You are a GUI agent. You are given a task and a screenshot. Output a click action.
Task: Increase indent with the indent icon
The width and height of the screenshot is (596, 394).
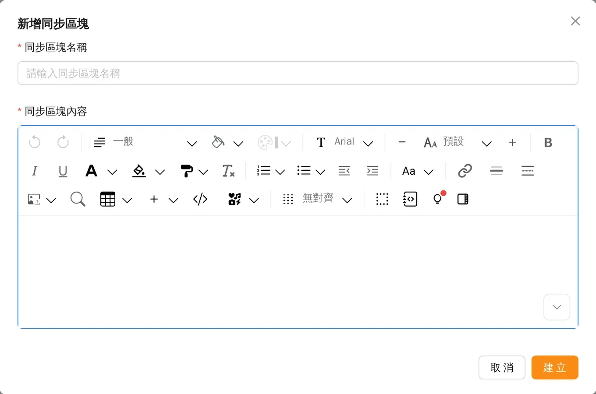point(372,171)
